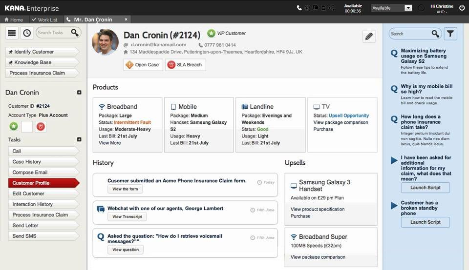
Task: Select the Interaction History task
Action: click(x=43, y=204)
